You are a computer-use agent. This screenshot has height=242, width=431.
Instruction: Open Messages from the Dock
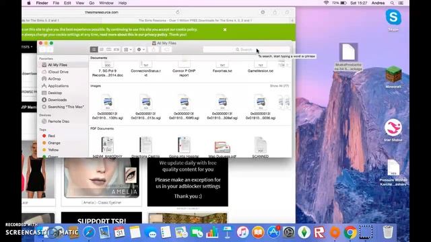point(151,233)
